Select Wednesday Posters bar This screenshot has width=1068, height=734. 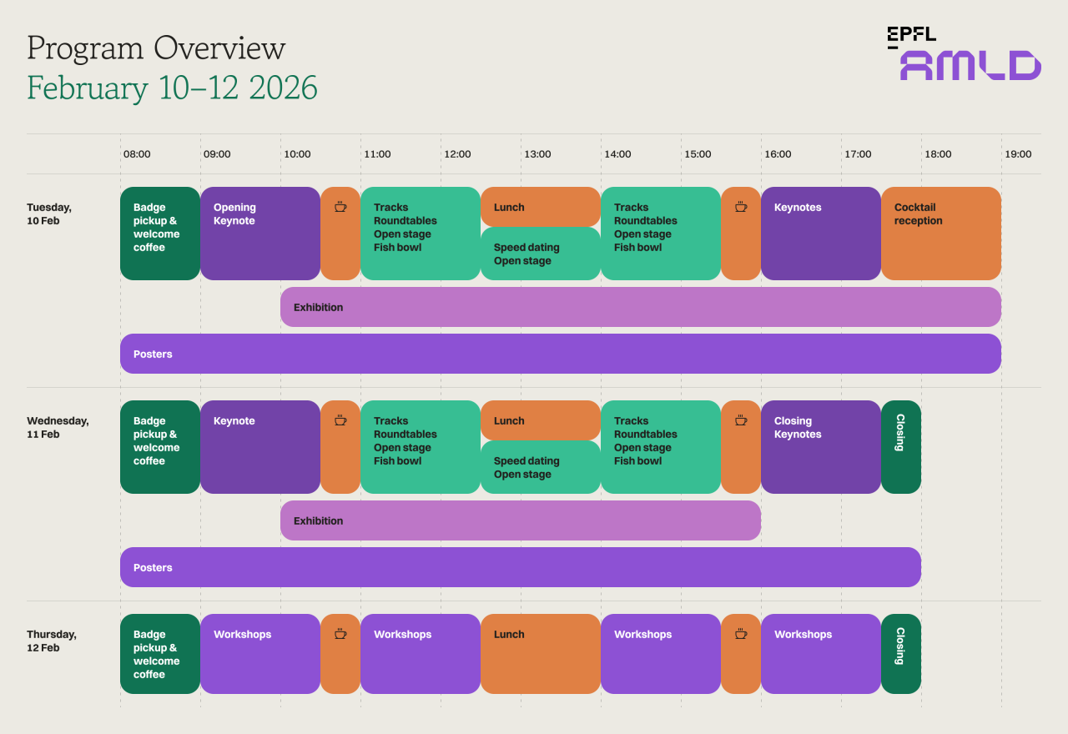pyautogui.click(x=521, y=567)
